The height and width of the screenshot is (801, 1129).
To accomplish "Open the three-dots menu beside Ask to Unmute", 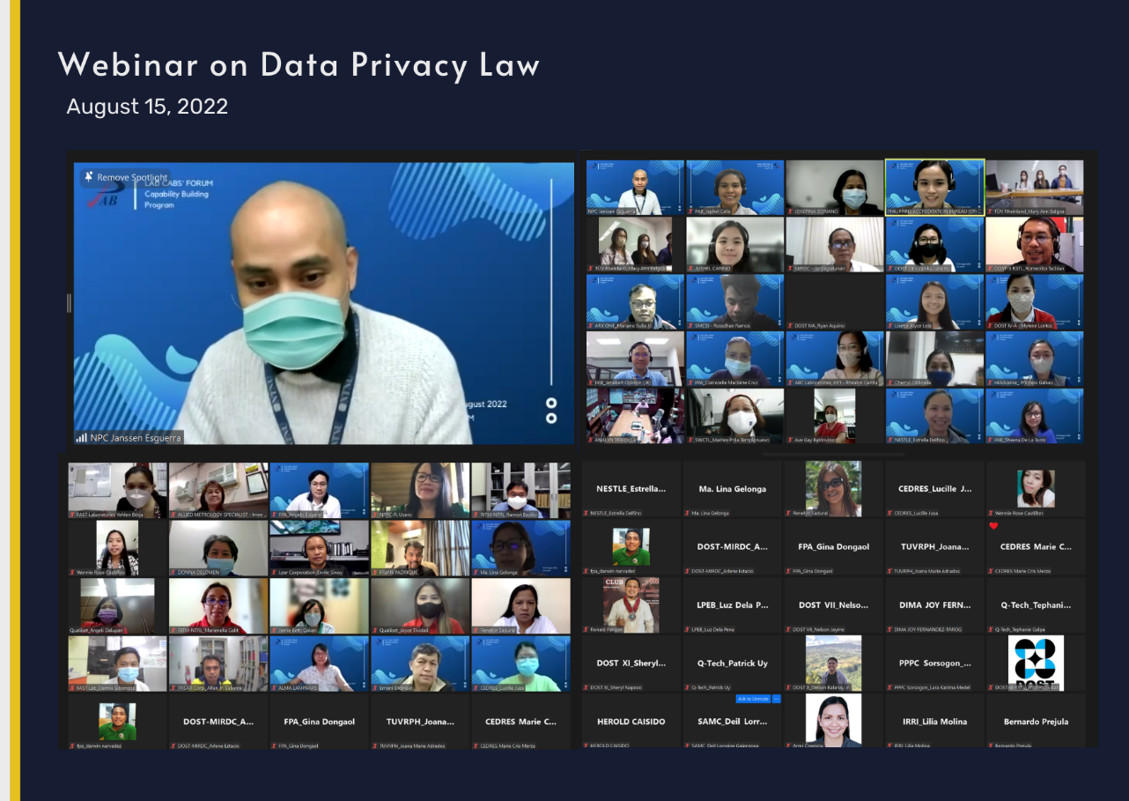I will [776, 699].
